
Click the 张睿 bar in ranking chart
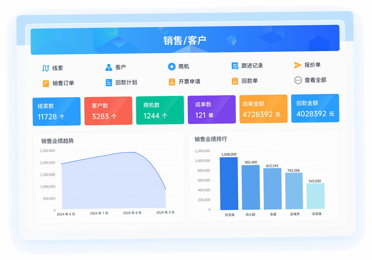click(272, 188)
